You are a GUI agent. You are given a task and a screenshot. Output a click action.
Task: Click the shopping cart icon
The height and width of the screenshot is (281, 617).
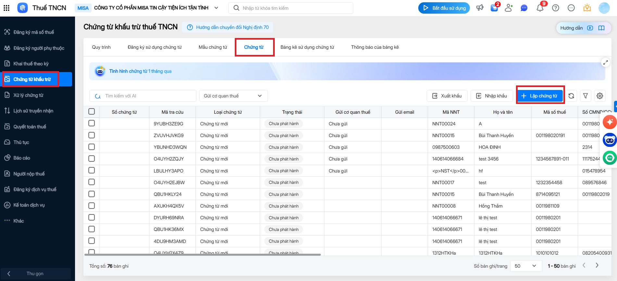click(494, 8)
